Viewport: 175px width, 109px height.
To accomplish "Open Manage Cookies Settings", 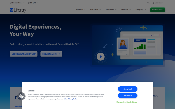I will [x=127, y=102].
